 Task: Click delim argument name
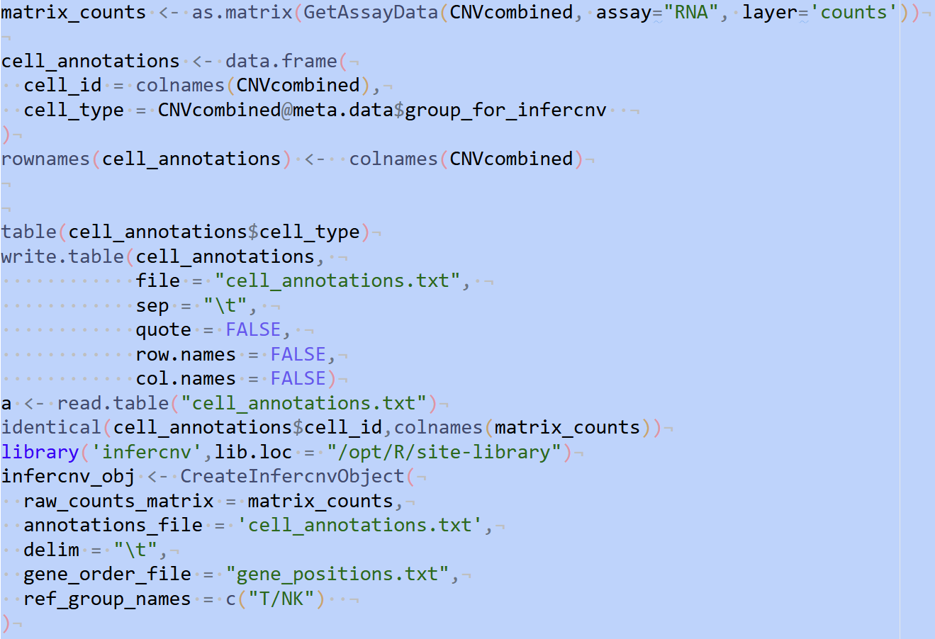pyautogui.click(x=52, y=550)
